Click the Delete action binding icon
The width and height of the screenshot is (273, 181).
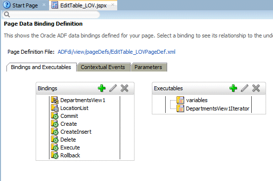pos(55,140)
